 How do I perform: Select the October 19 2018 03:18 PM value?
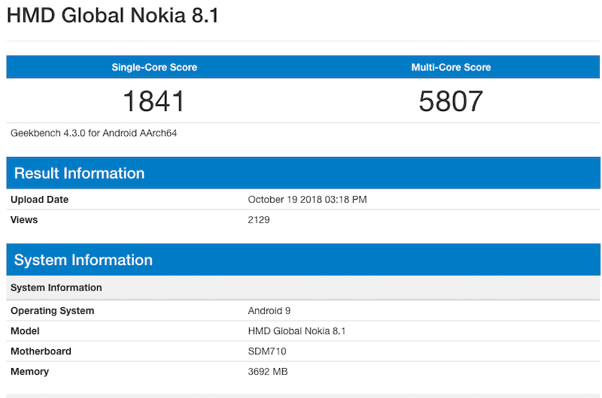click(307, 200)
